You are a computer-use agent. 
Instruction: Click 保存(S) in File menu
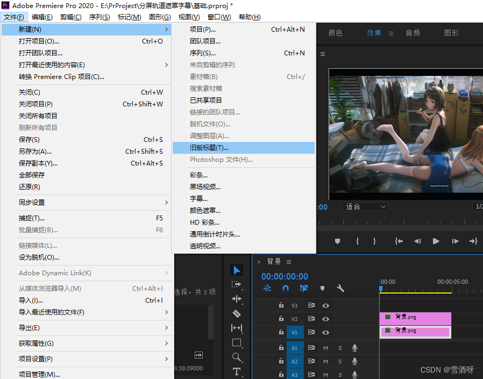coord(86,139)
